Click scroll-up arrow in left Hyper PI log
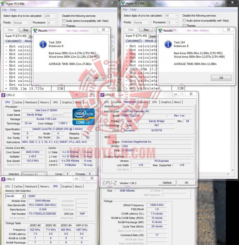The height and width of the screenshot is (245, 239). 112,46
